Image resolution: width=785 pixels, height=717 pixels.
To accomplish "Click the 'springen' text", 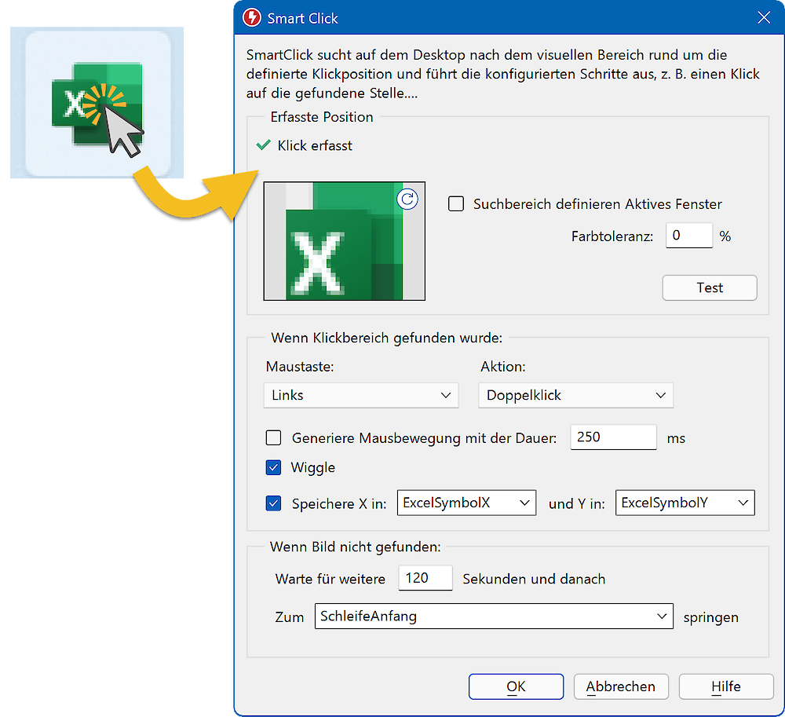I will (x=711, y=618).
